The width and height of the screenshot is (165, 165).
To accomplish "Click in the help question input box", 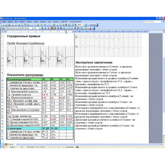I will point(152,21).
